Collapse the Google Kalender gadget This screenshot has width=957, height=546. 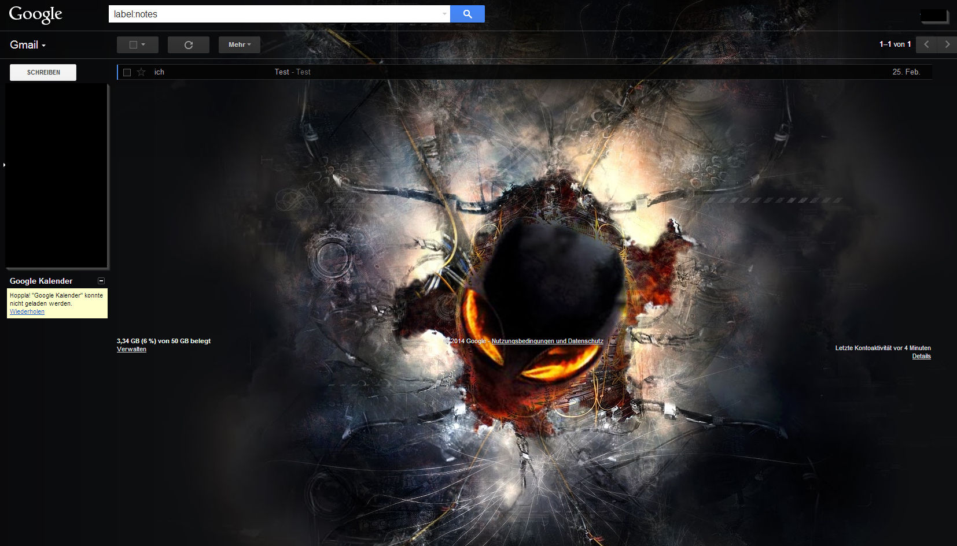click(x=101, y=281)
